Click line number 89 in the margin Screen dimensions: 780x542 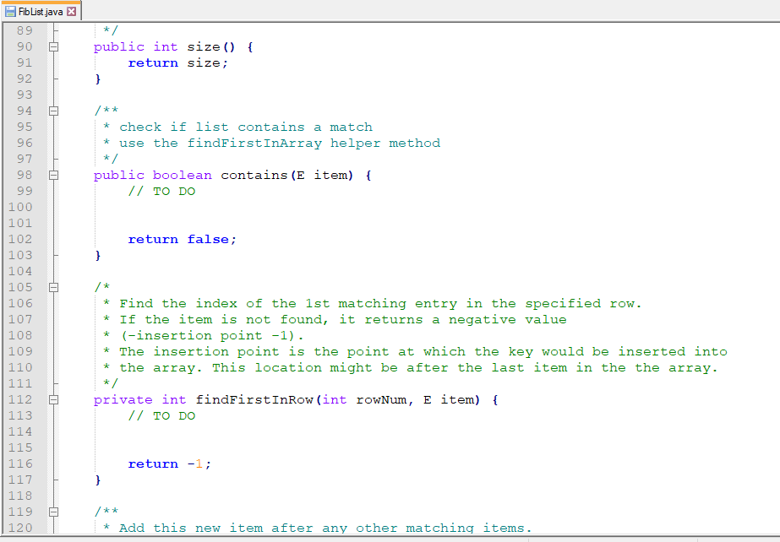tap(25, 30)
